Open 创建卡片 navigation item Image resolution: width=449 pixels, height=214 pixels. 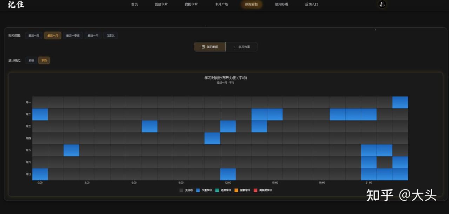click(x=161, y=5)
